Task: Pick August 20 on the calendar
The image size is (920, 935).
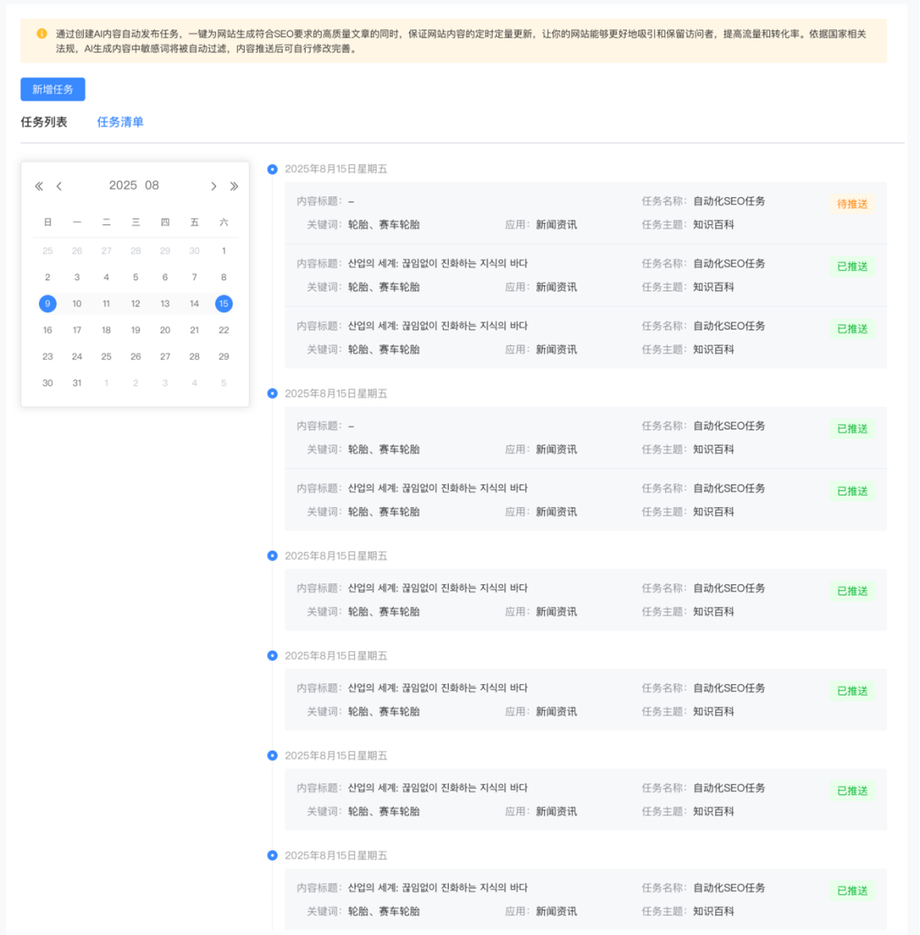Action: [165, 330]
